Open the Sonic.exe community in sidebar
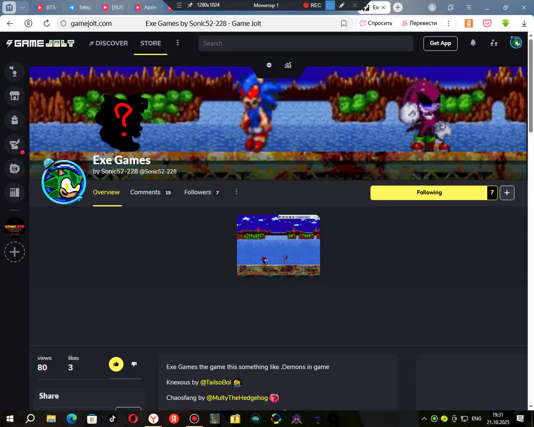Screen dimensions: 534x427 [14, 228]
